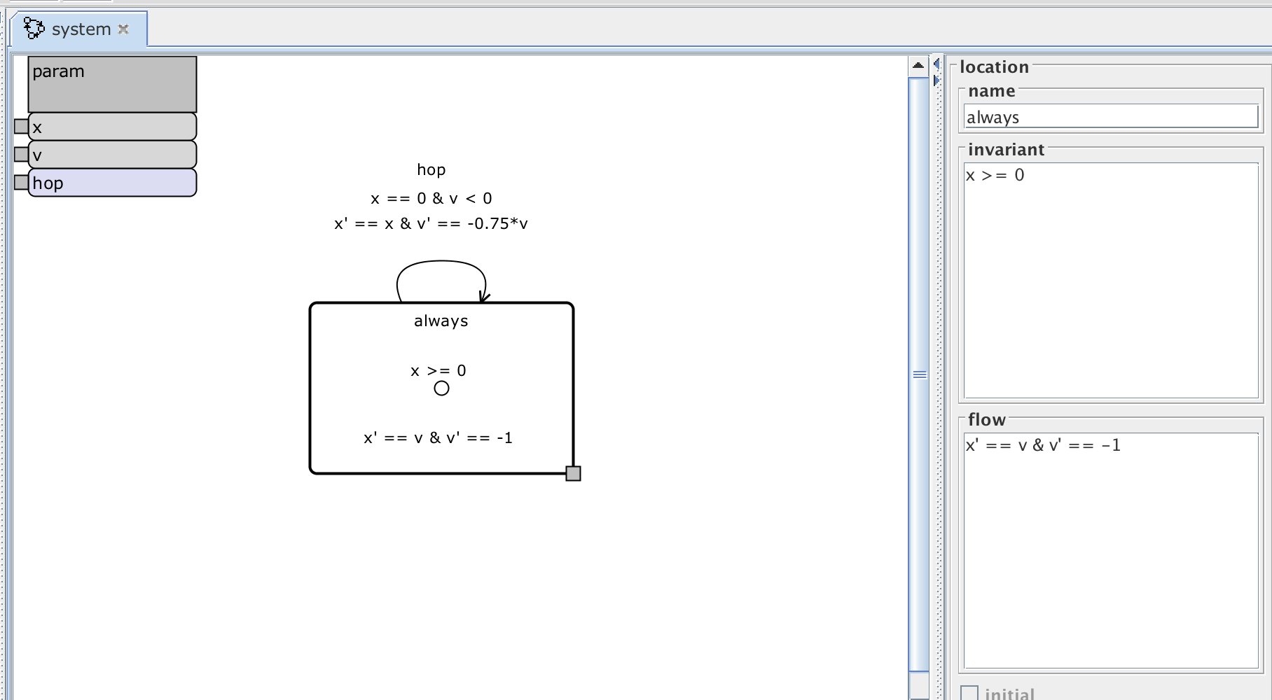Switch to the system tab
The image size is (1272, 700).
pos(81,29)
